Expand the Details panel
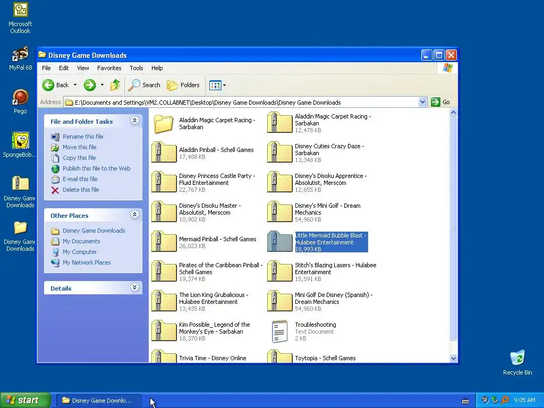544x408 pixels. pos(134,287)
